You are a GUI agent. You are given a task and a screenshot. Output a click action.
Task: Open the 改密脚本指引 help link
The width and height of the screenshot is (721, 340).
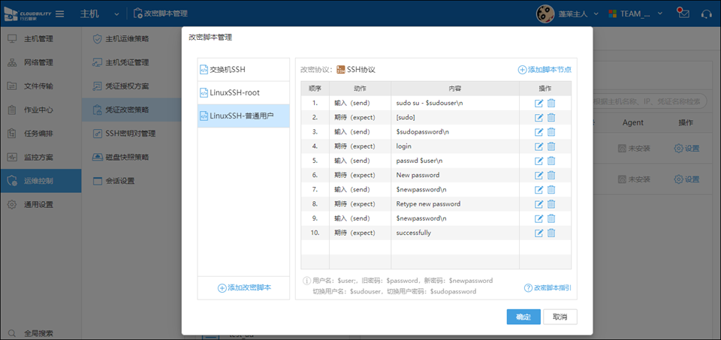coord(548,288)
